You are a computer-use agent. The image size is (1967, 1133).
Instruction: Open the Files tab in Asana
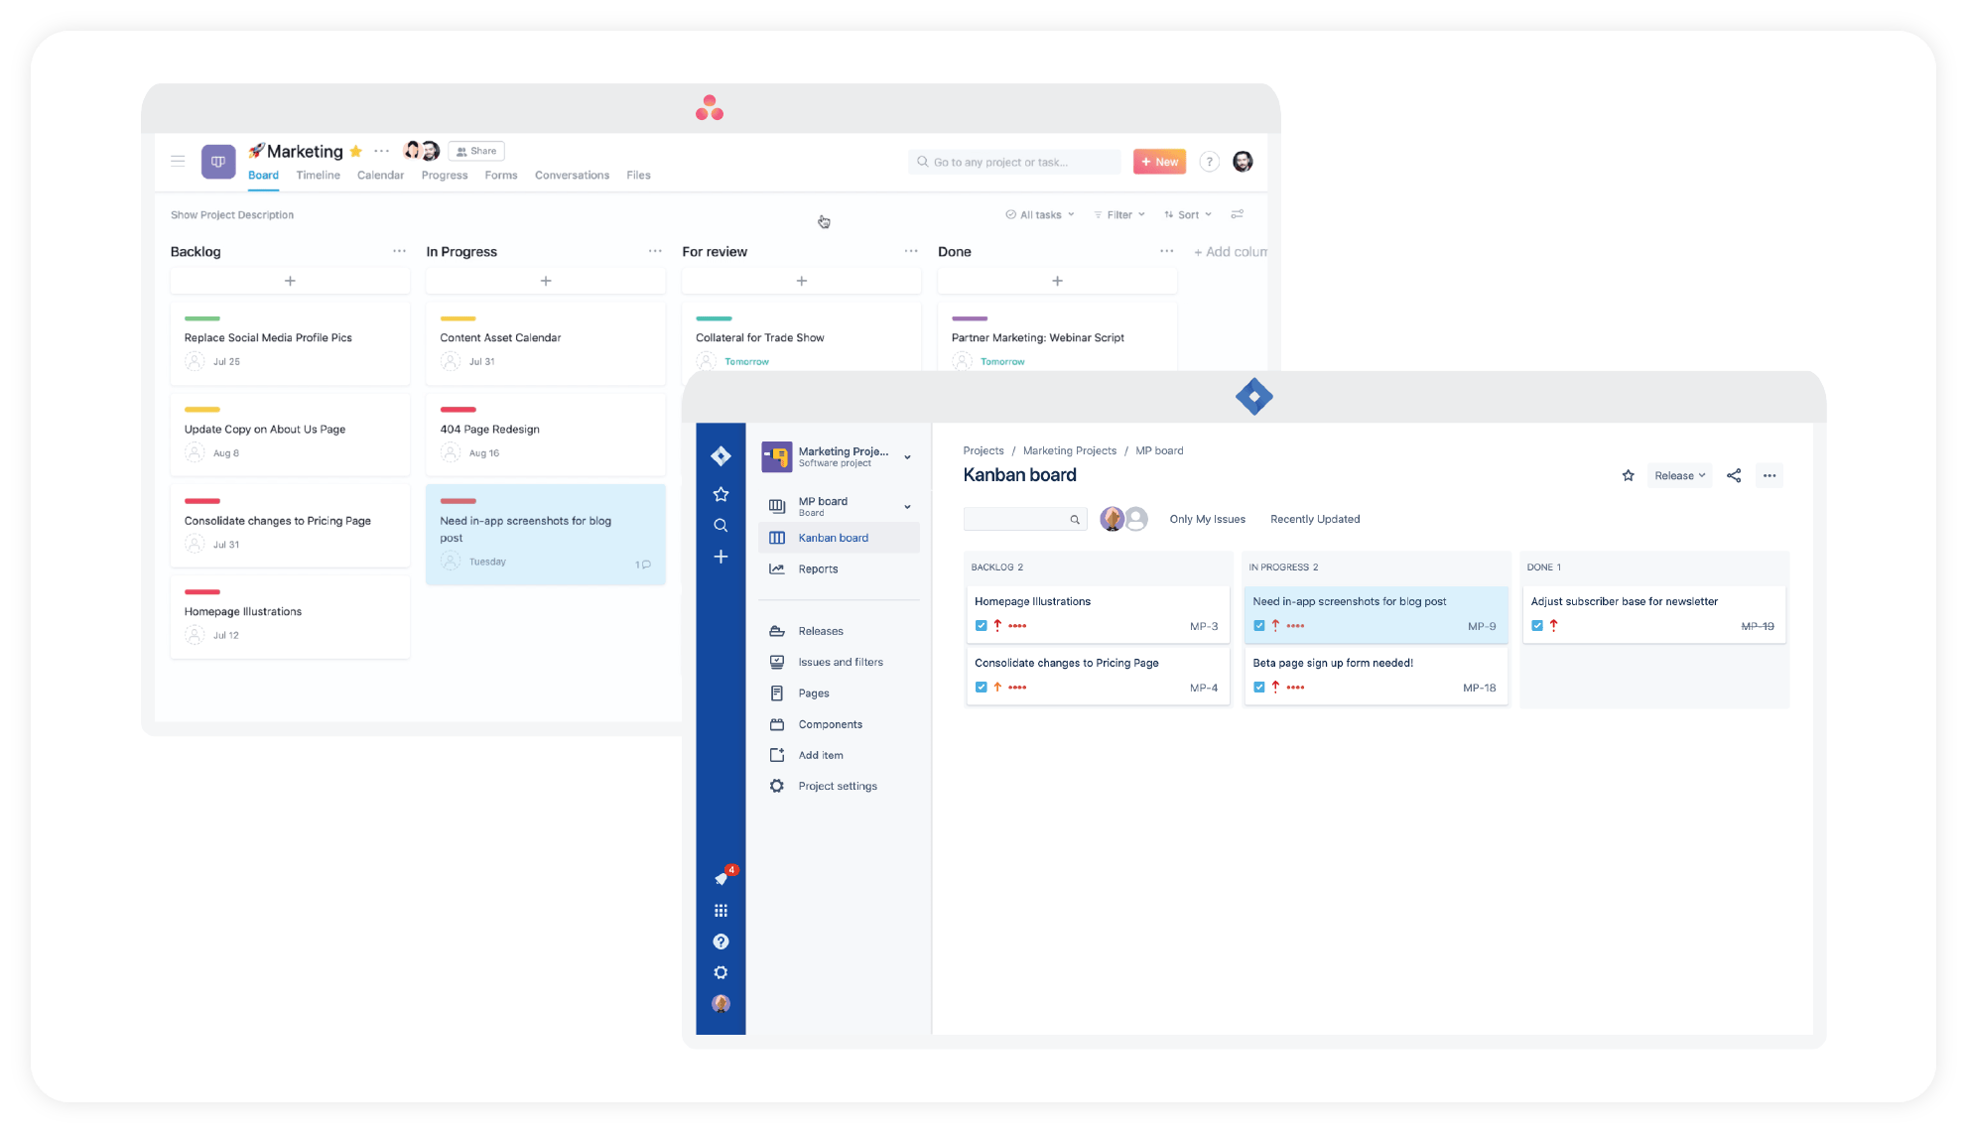(638, 176)
